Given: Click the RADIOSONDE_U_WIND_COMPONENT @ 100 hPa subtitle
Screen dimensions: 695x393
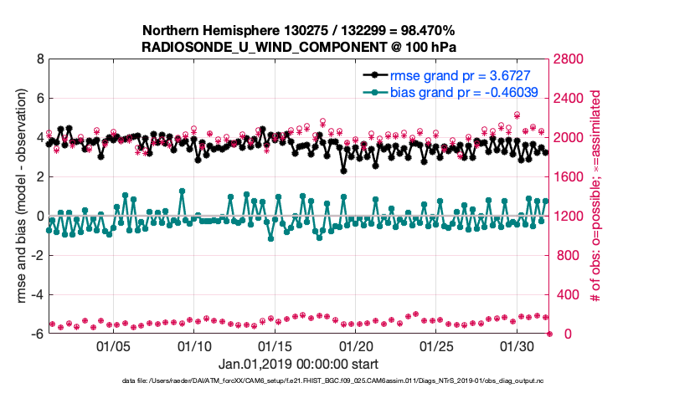Looking at the screenshot, I should [300, 45].
